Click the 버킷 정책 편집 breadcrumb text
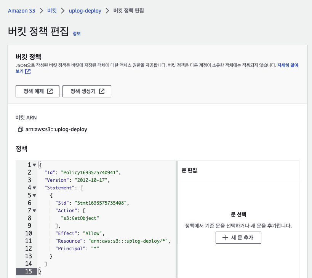 click(x=128, y=11)
